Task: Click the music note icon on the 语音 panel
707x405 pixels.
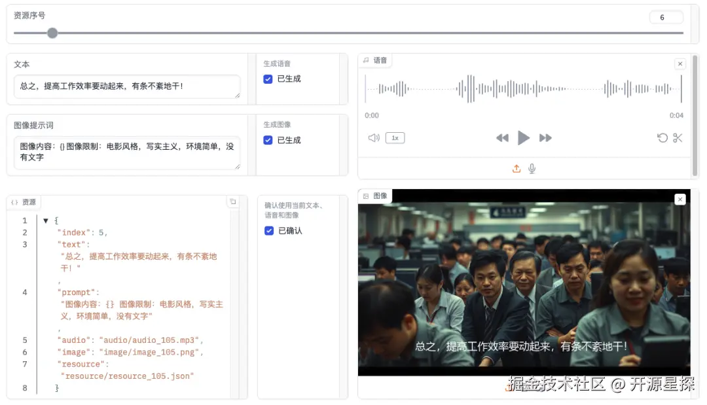Action: pos(368,60)
